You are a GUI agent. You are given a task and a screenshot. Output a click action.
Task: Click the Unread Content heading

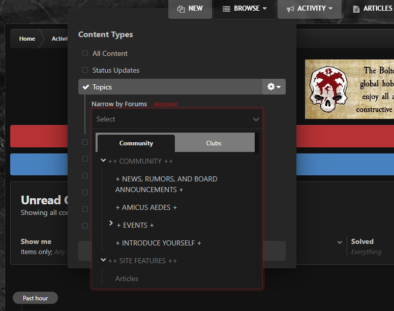[44, 200]
